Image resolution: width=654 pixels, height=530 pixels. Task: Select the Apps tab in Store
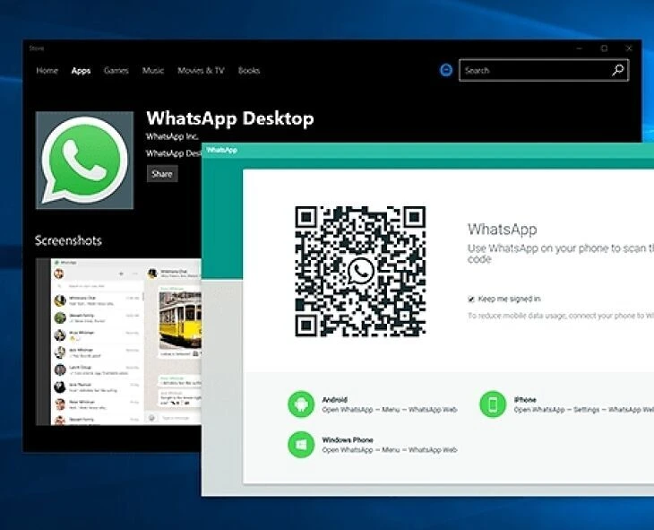coord(81,71)
